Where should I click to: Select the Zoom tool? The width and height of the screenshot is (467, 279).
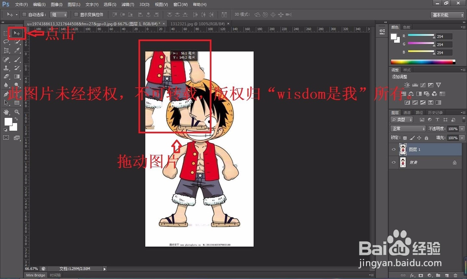tap(16, 113)
